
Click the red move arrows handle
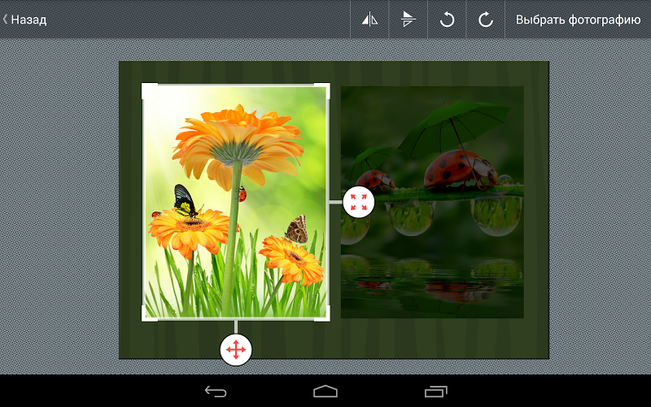(236, 350)
